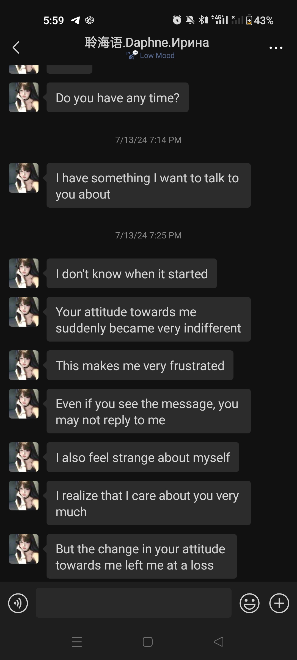The height and width of the screenshot is (660, 297).
Task: Tap the Android back navigation triangle
Action: 219,642
